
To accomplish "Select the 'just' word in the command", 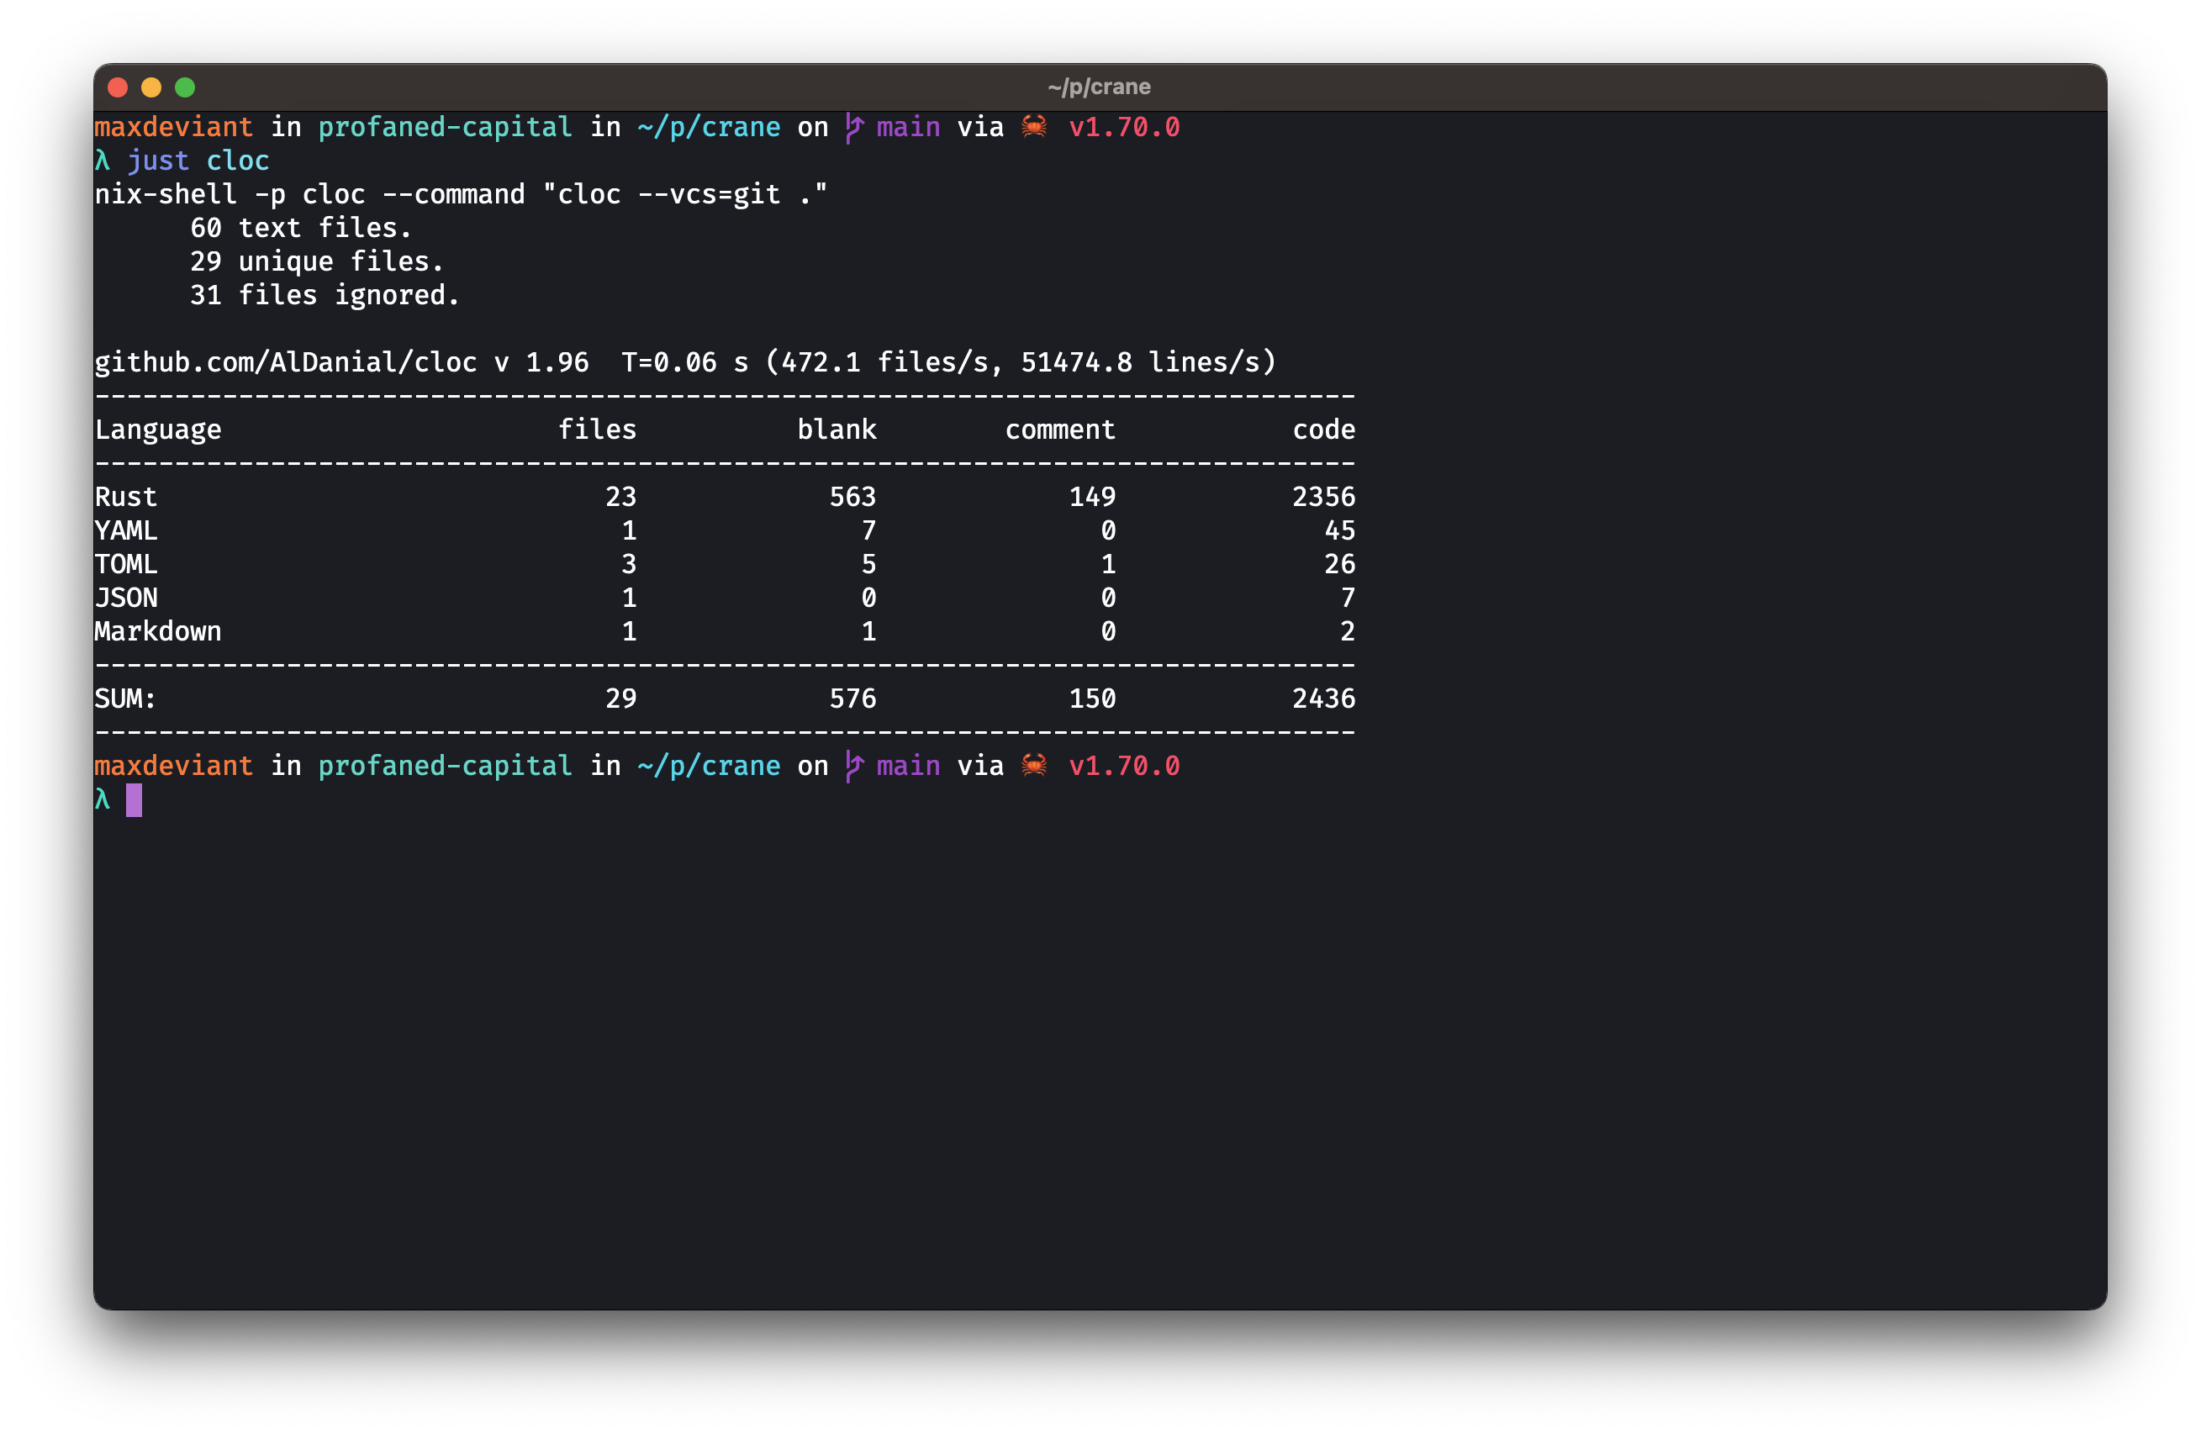I will click(158, 161).
